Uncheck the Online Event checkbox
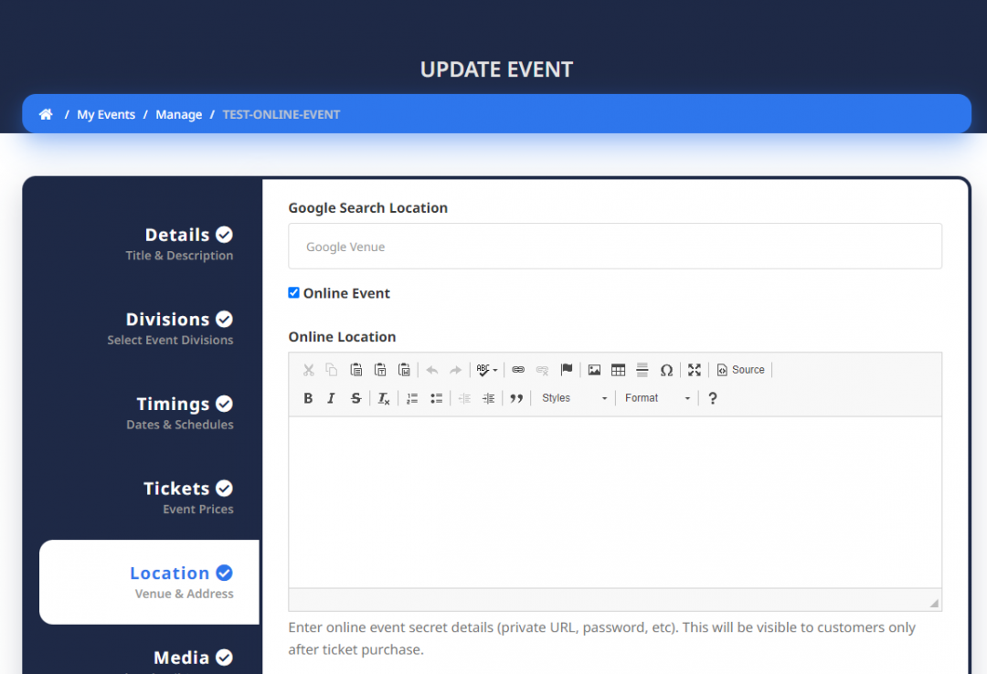 293,292
